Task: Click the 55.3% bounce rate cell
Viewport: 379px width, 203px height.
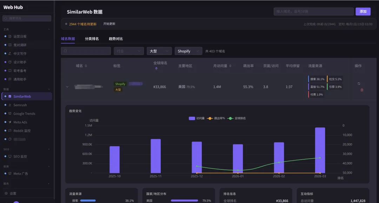Action: click(248, 87)
